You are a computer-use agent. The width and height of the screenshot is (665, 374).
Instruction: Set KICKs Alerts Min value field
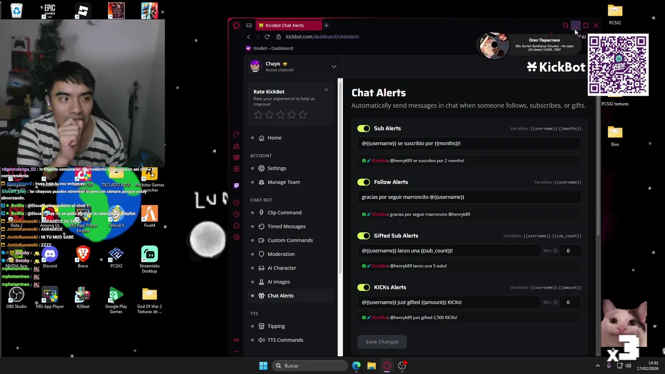[x=570, y=302]
